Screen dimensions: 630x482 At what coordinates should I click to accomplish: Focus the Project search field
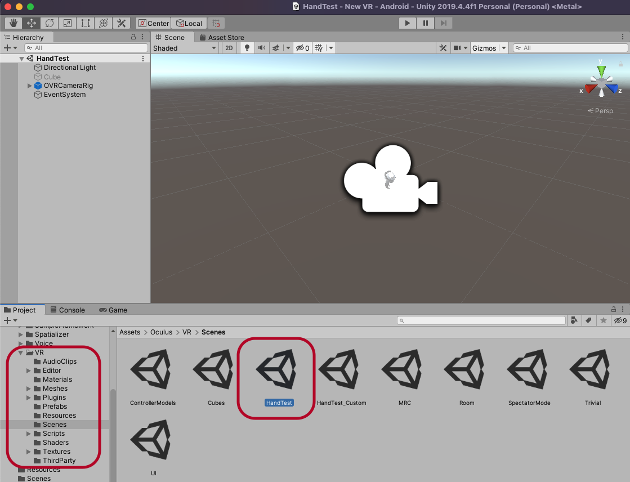pyautogui.click(x=481, y=320)
